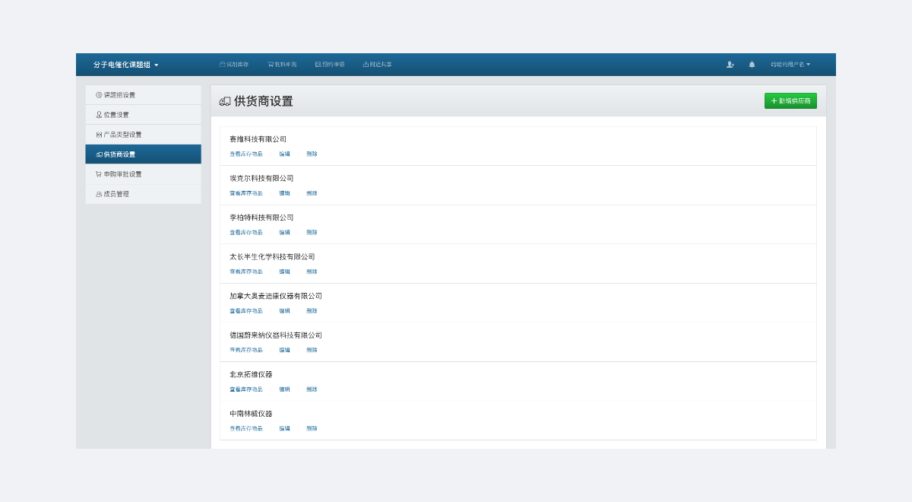Expand the username menu at top right
This screenshot has width=912, height=502.
790,65
